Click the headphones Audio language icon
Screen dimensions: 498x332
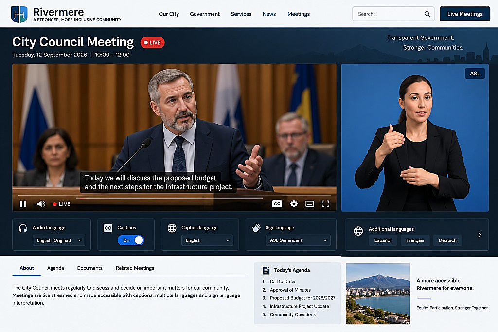pyautogui.click(x=23, y=228)
